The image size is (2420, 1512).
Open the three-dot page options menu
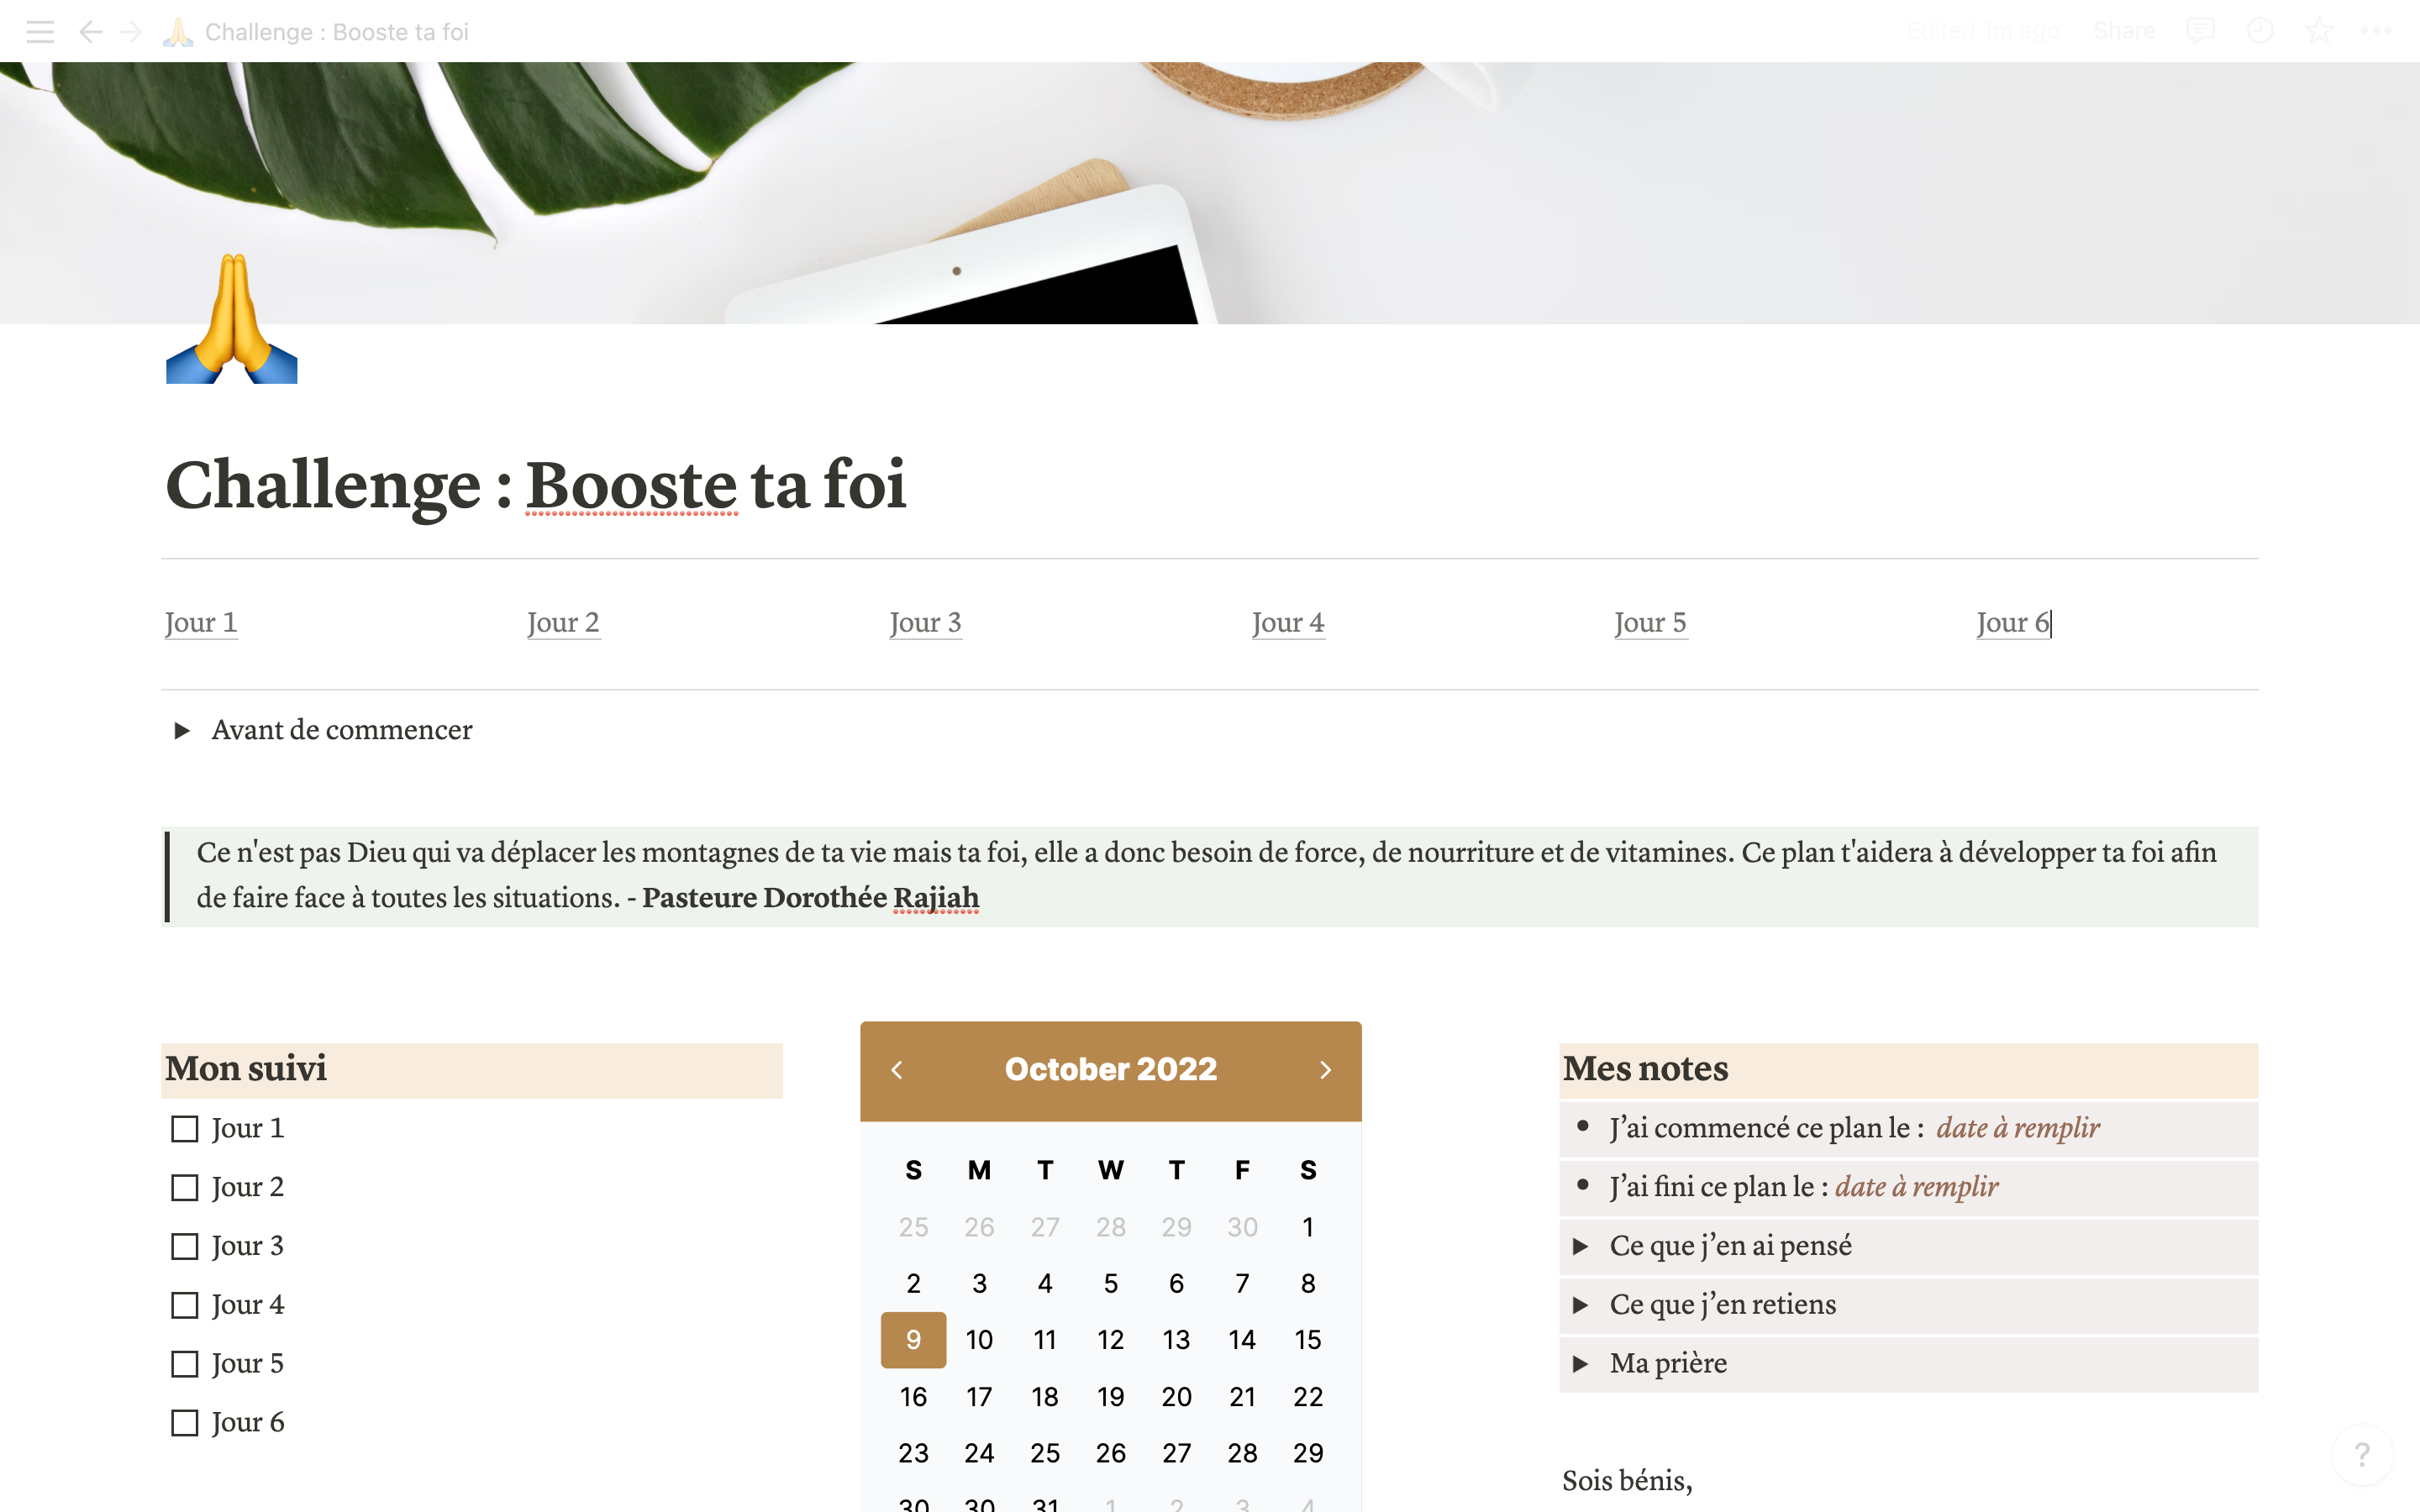click(2376, 31)
